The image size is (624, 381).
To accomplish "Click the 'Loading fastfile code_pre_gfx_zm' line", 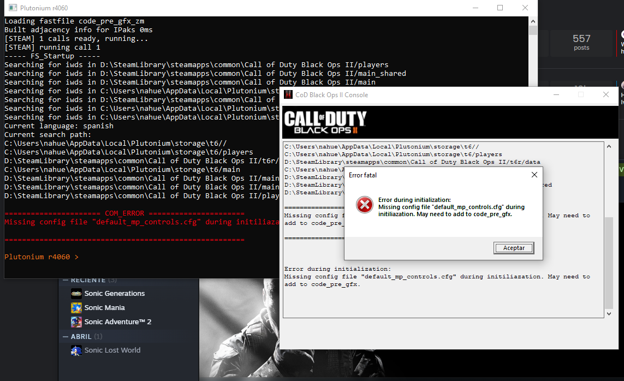I will (74, 21).
